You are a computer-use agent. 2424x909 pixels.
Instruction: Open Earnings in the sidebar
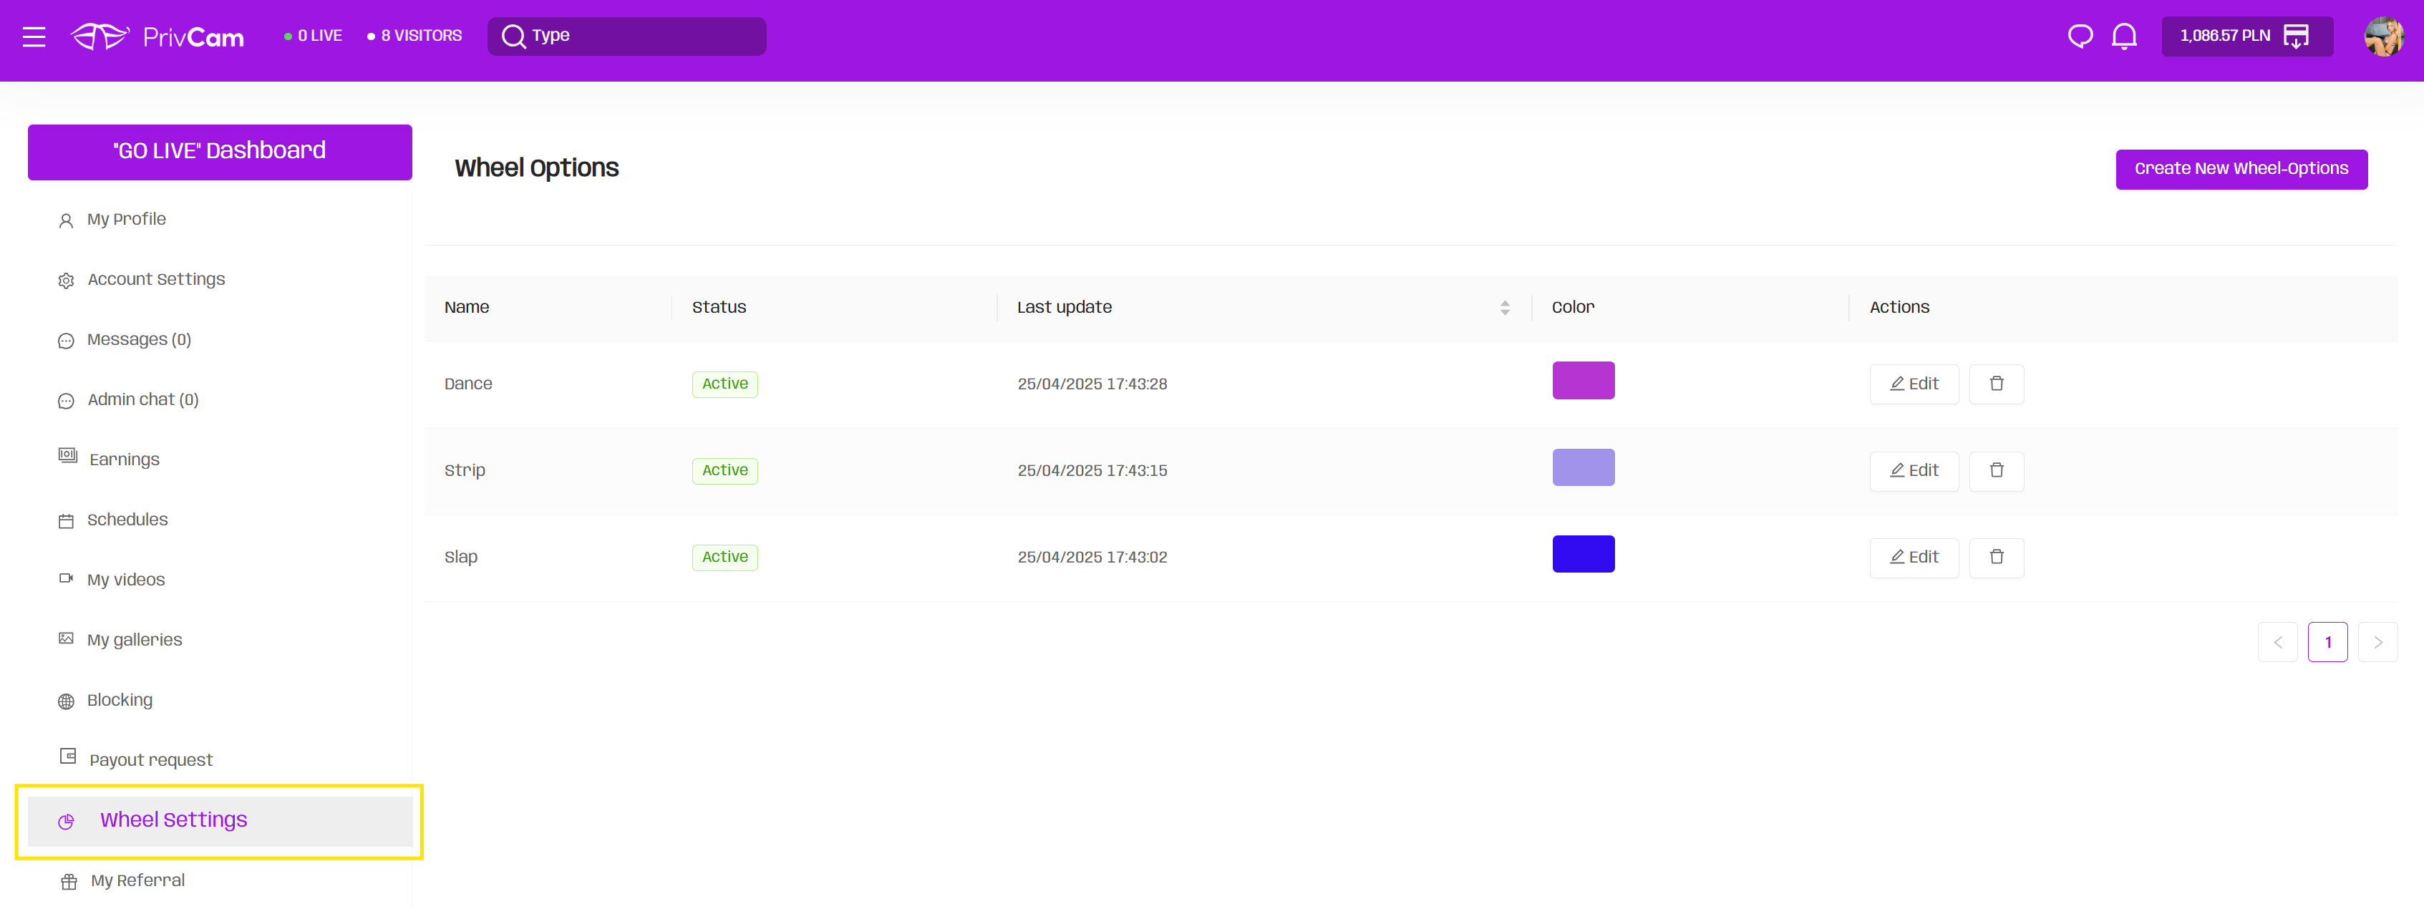pos(125,460)
